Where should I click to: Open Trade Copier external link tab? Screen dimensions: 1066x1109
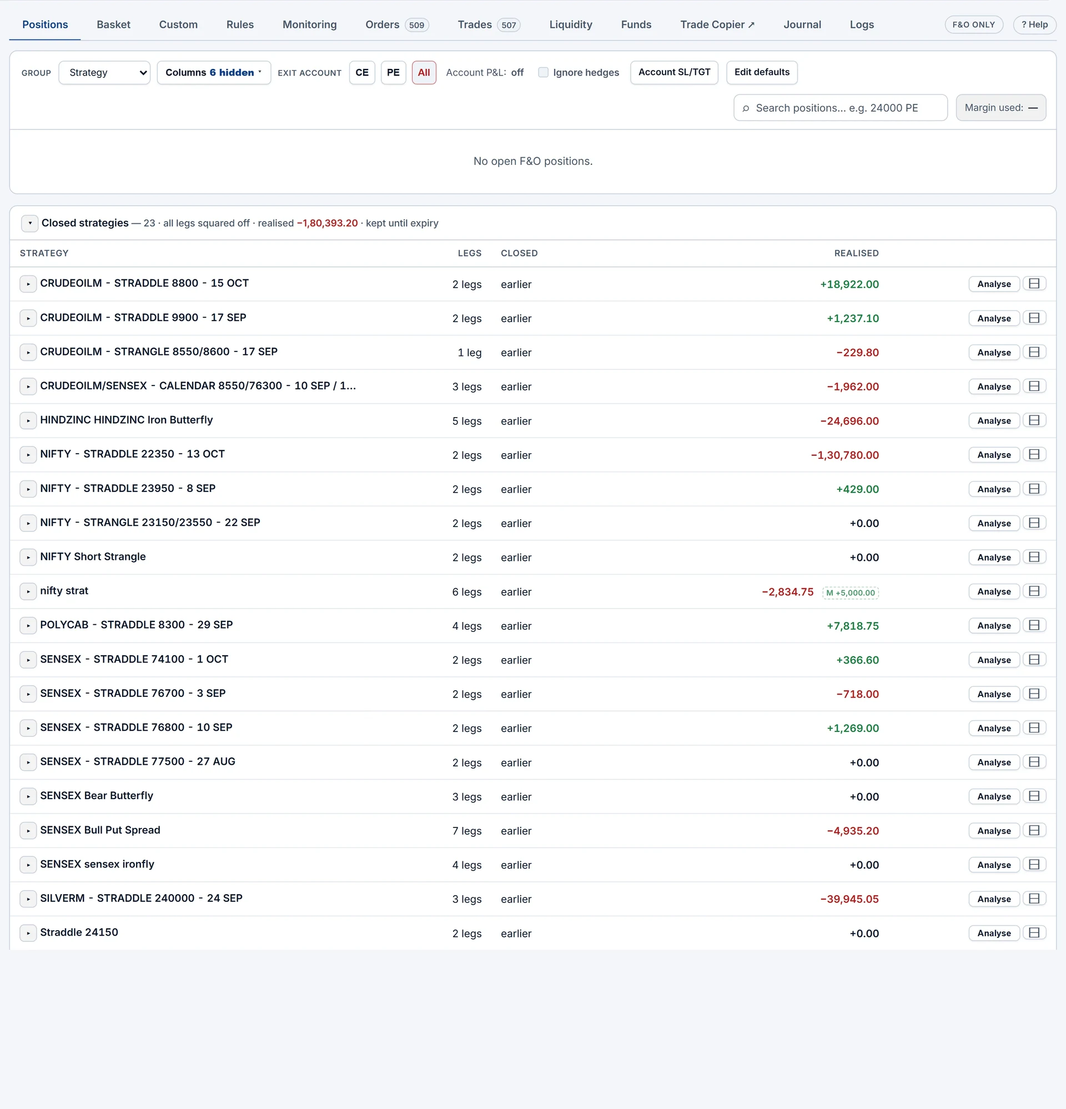point(717,24)
